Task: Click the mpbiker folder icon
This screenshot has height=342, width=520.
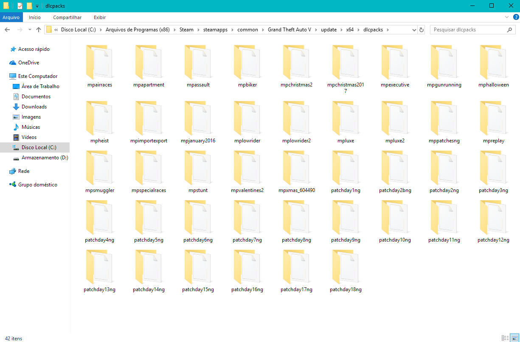Action: click(x=247, y=62)
